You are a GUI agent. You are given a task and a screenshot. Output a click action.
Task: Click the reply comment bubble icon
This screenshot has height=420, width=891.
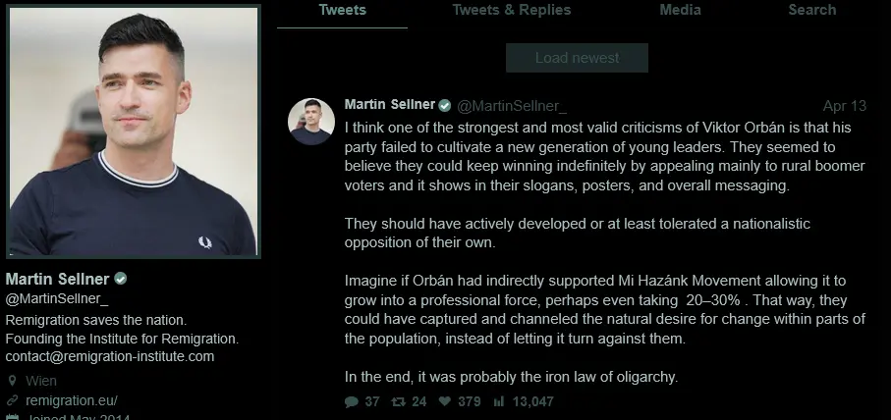[x=352, y=401]
